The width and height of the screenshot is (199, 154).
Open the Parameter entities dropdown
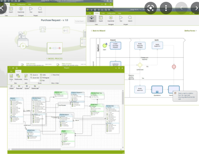coord(19,87)
